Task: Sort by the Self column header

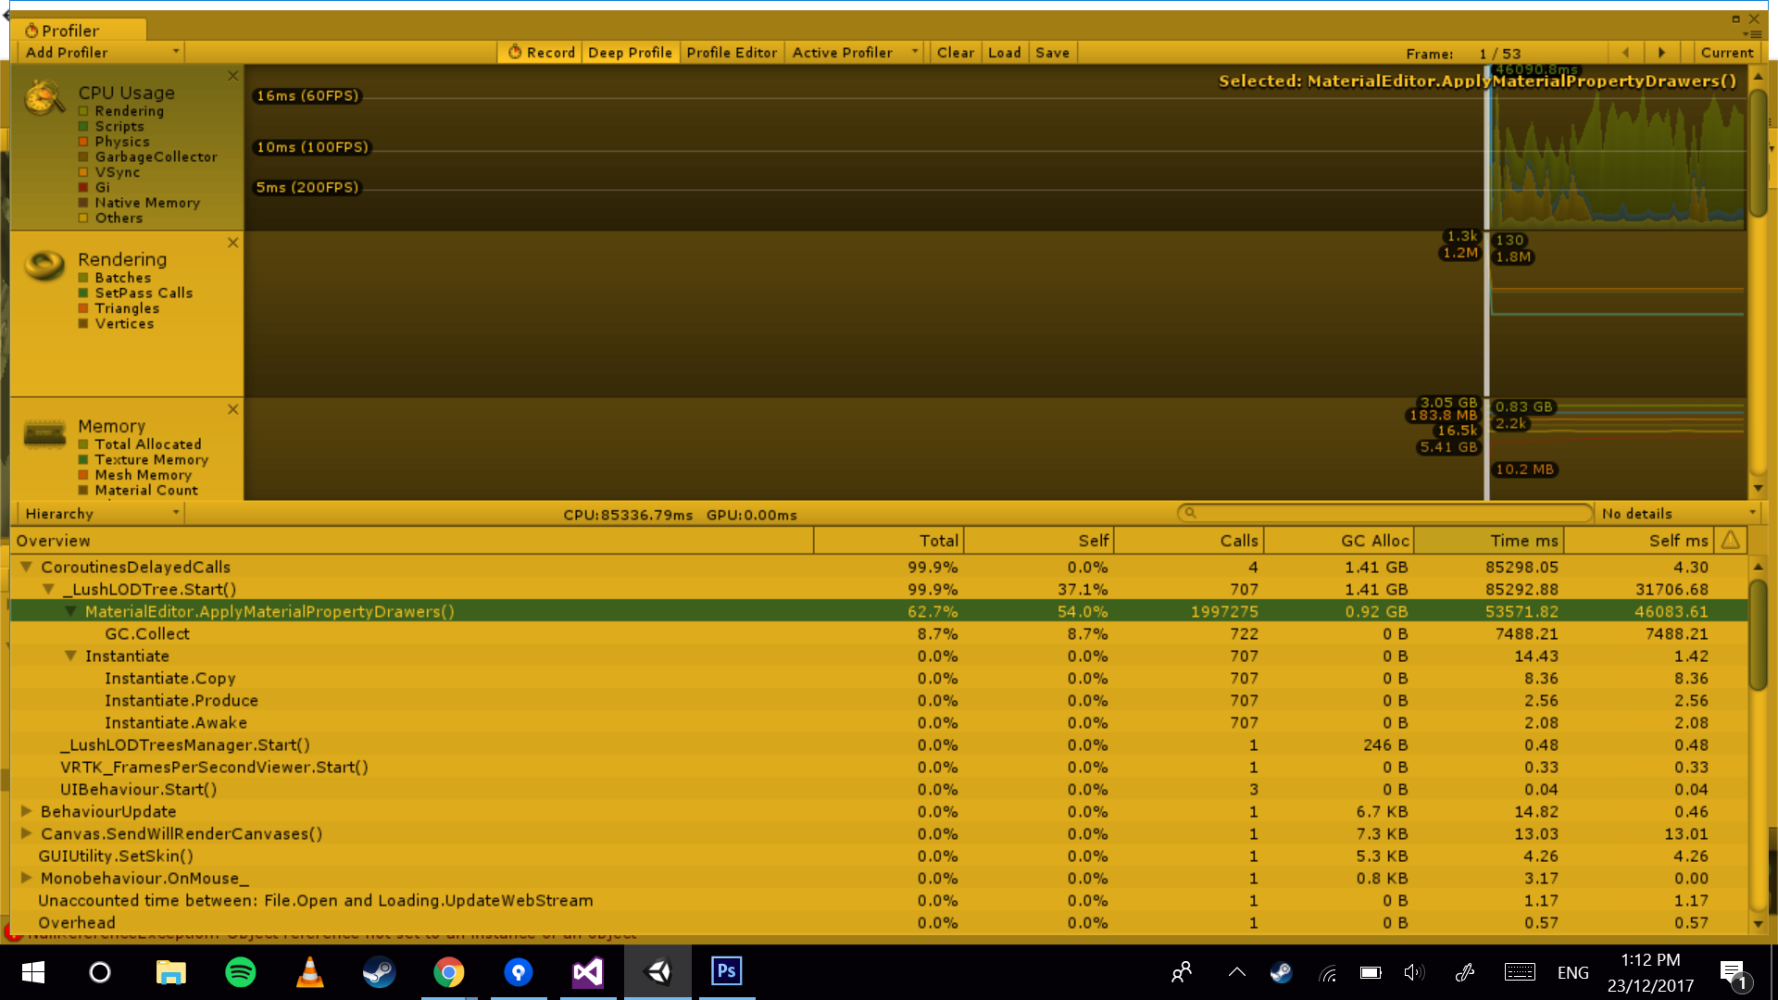Action: click(1039, 541)
